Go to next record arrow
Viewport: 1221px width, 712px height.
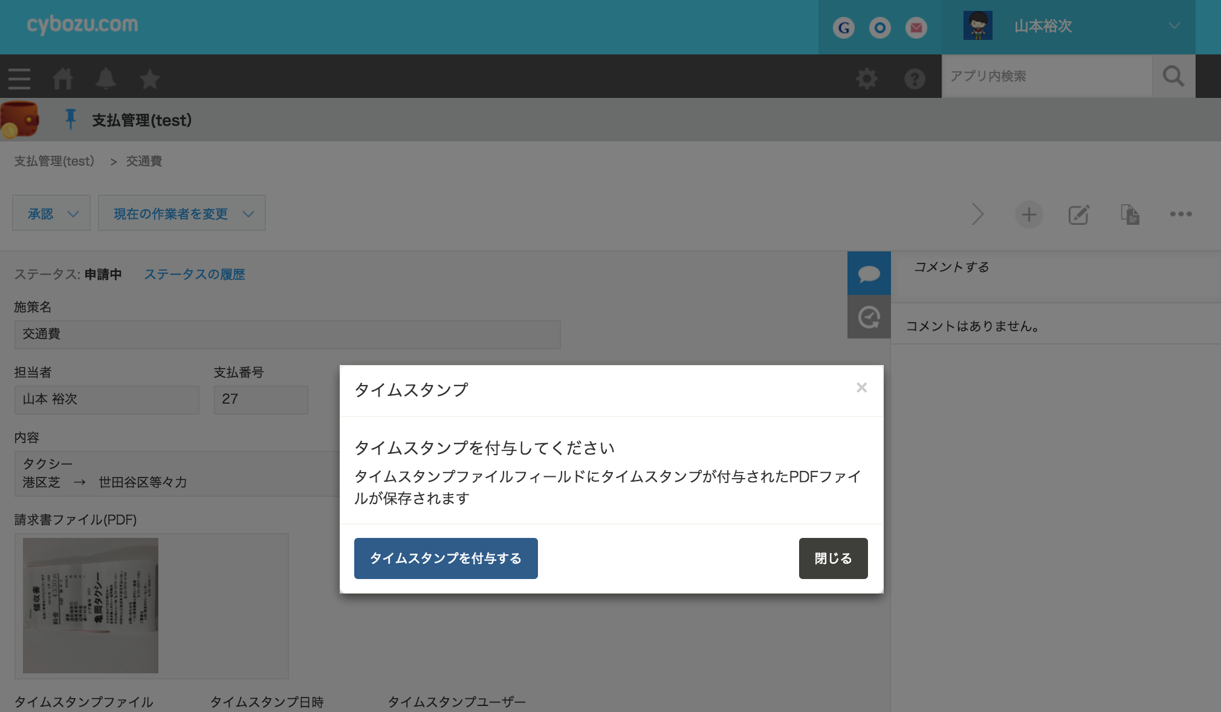point(977,214)
